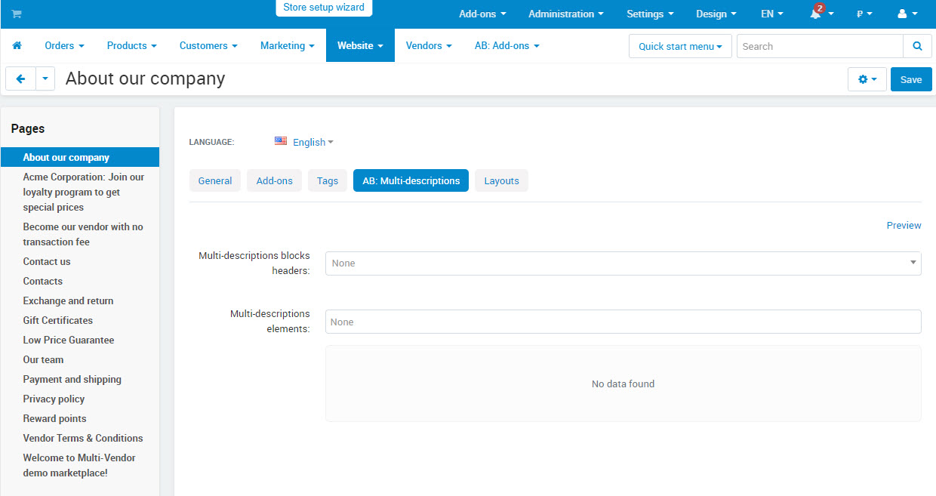This screenshot has height=496, width=936.
Task: Open the user account menu
Action: 907,14
